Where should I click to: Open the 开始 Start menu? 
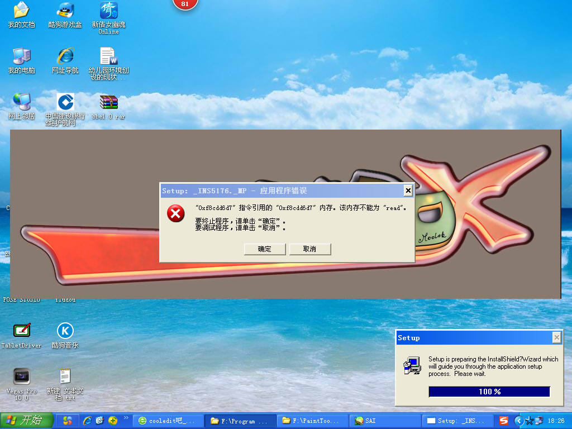click(27, 421)
